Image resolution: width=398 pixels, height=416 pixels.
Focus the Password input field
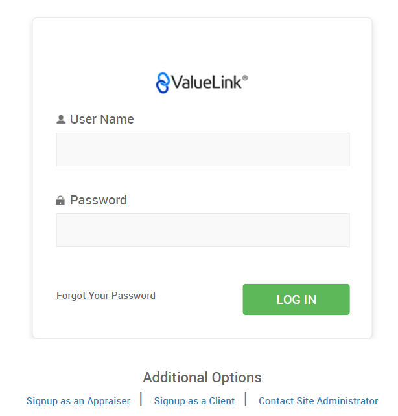click(x=203, y=230)
